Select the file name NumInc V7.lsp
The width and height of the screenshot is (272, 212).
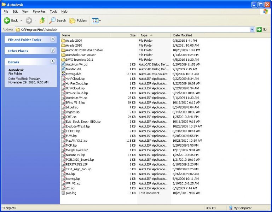[75, 155]
